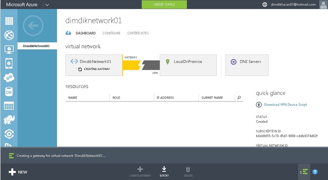Open the help question mark icon

pos(315,172)
